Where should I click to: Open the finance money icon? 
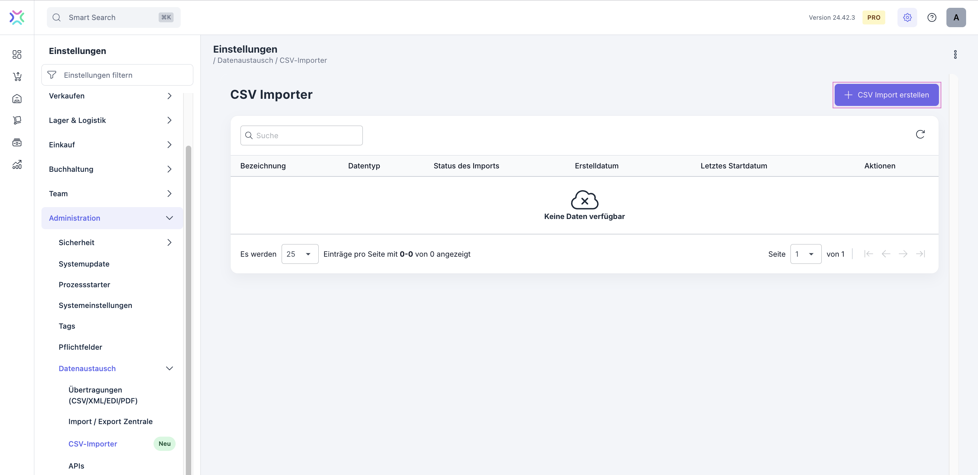[17, 142]
